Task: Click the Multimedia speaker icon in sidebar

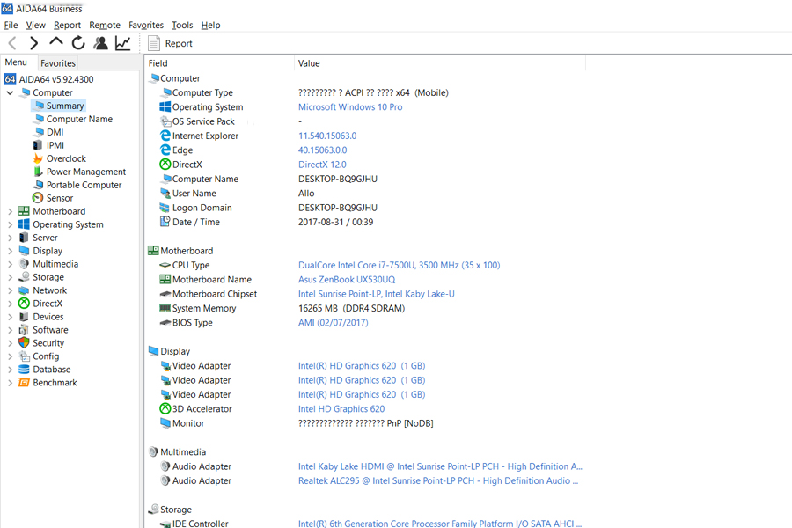Action: 24,264
